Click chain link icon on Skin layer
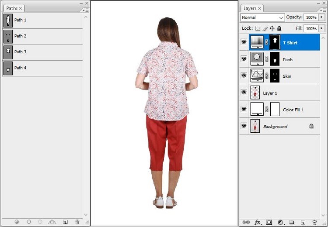Screen dimensions: 328x227 tap(267, 76)
